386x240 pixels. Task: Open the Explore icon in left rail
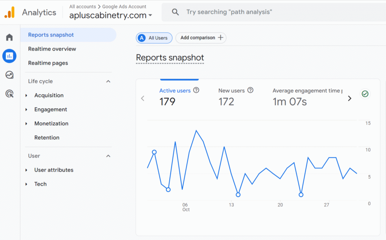9,75
